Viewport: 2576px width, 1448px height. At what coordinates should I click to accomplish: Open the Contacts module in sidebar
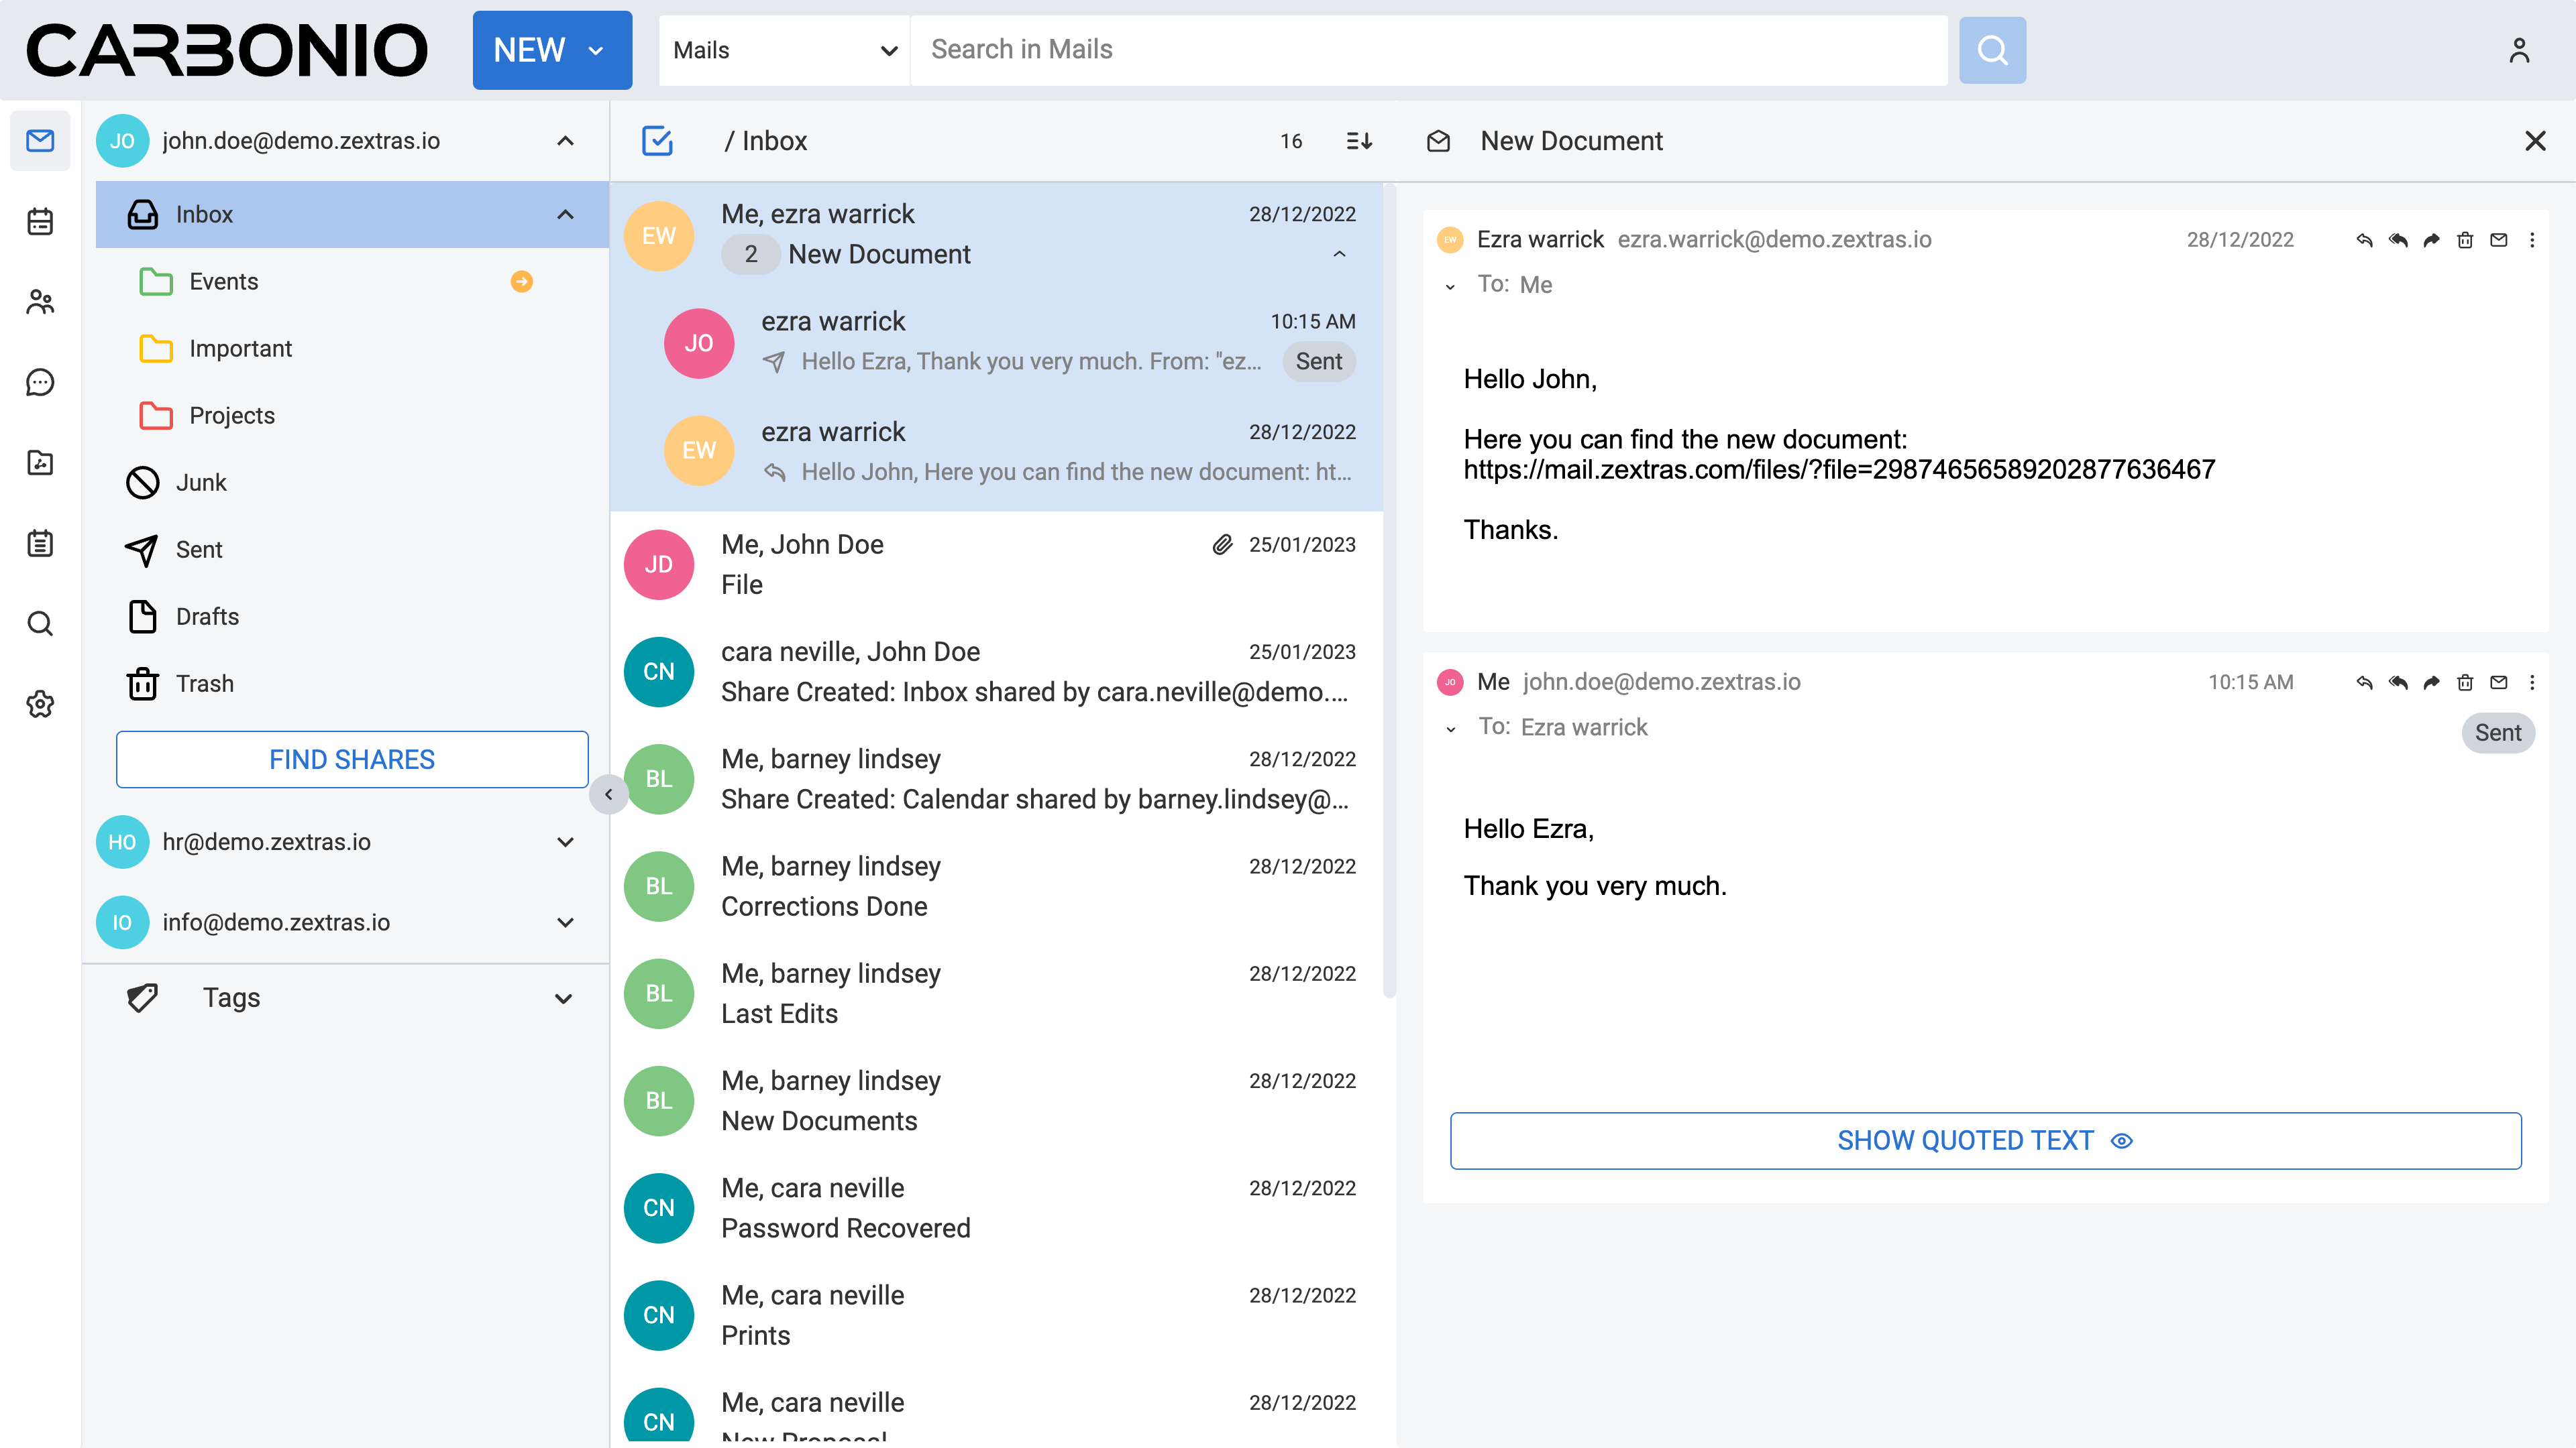40,302
